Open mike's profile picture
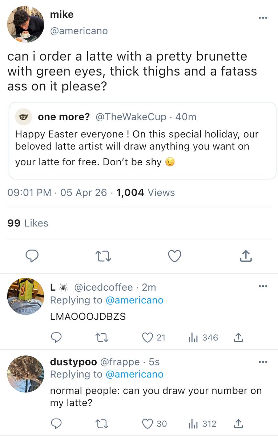 (x=25, y=25)
